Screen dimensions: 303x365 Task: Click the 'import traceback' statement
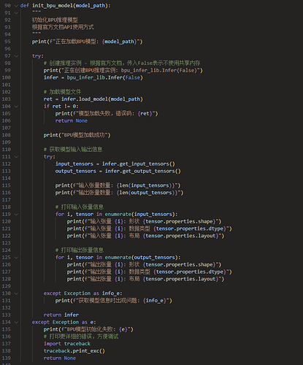(67, 344)
